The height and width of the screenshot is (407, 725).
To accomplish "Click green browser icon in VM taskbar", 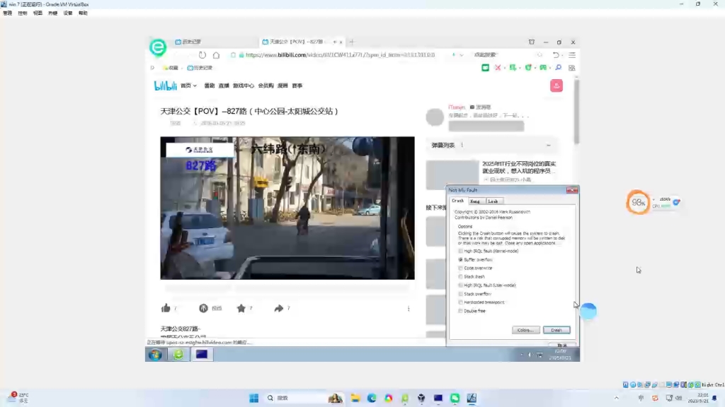I will click(x=178, y=355).
